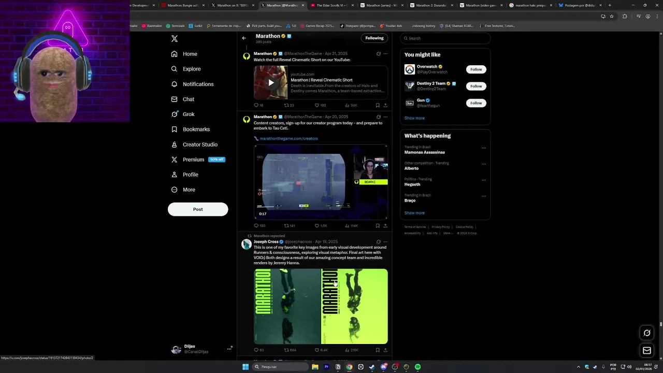Open more options on the Apr 20 post
This screenshot has width=663, height=373.
pos(385,117)
